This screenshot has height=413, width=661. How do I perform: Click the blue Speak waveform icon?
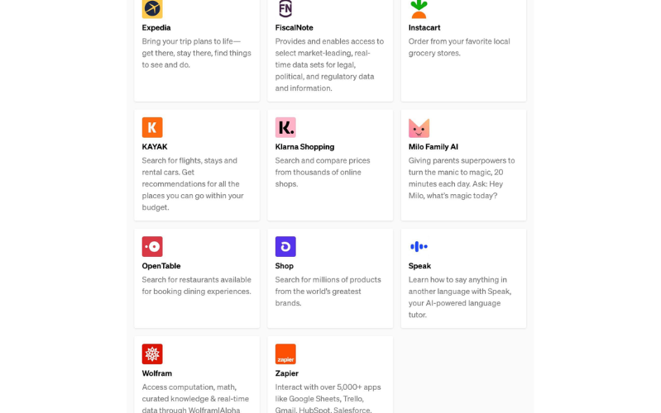(419, 247)
